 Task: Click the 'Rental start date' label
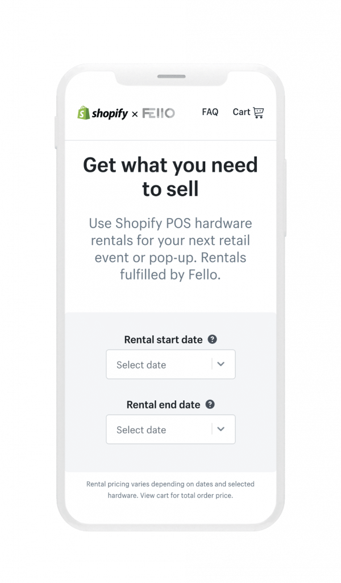(163, 340)
